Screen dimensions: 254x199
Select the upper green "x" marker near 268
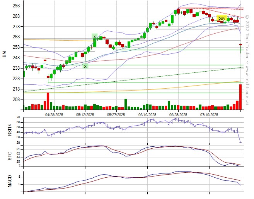pos(94,36)
